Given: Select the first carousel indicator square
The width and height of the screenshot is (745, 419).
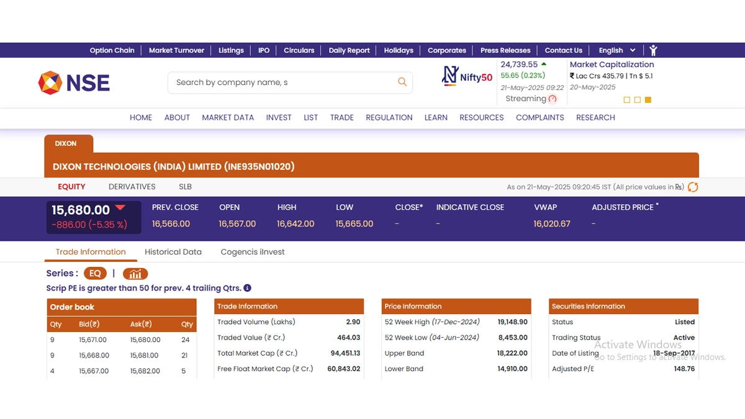Looking at the screenshot, I should pos(626,100).
